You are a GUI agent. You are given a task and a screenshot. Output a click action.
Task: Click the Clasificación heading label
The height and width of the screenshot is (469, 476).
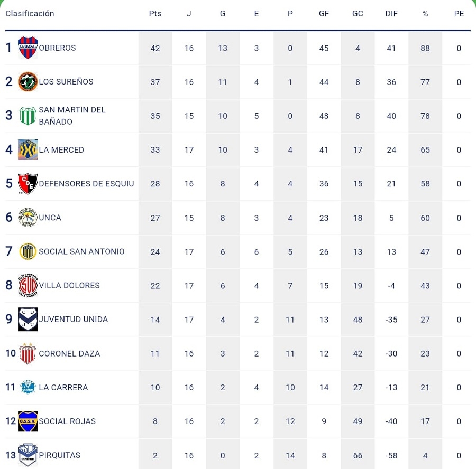pyautogui.click(x=30, y=14)
